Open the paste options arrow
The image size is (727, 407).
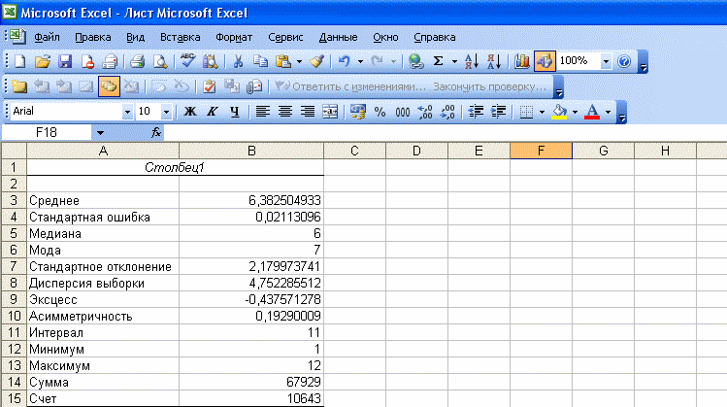(x=299, y=61)
